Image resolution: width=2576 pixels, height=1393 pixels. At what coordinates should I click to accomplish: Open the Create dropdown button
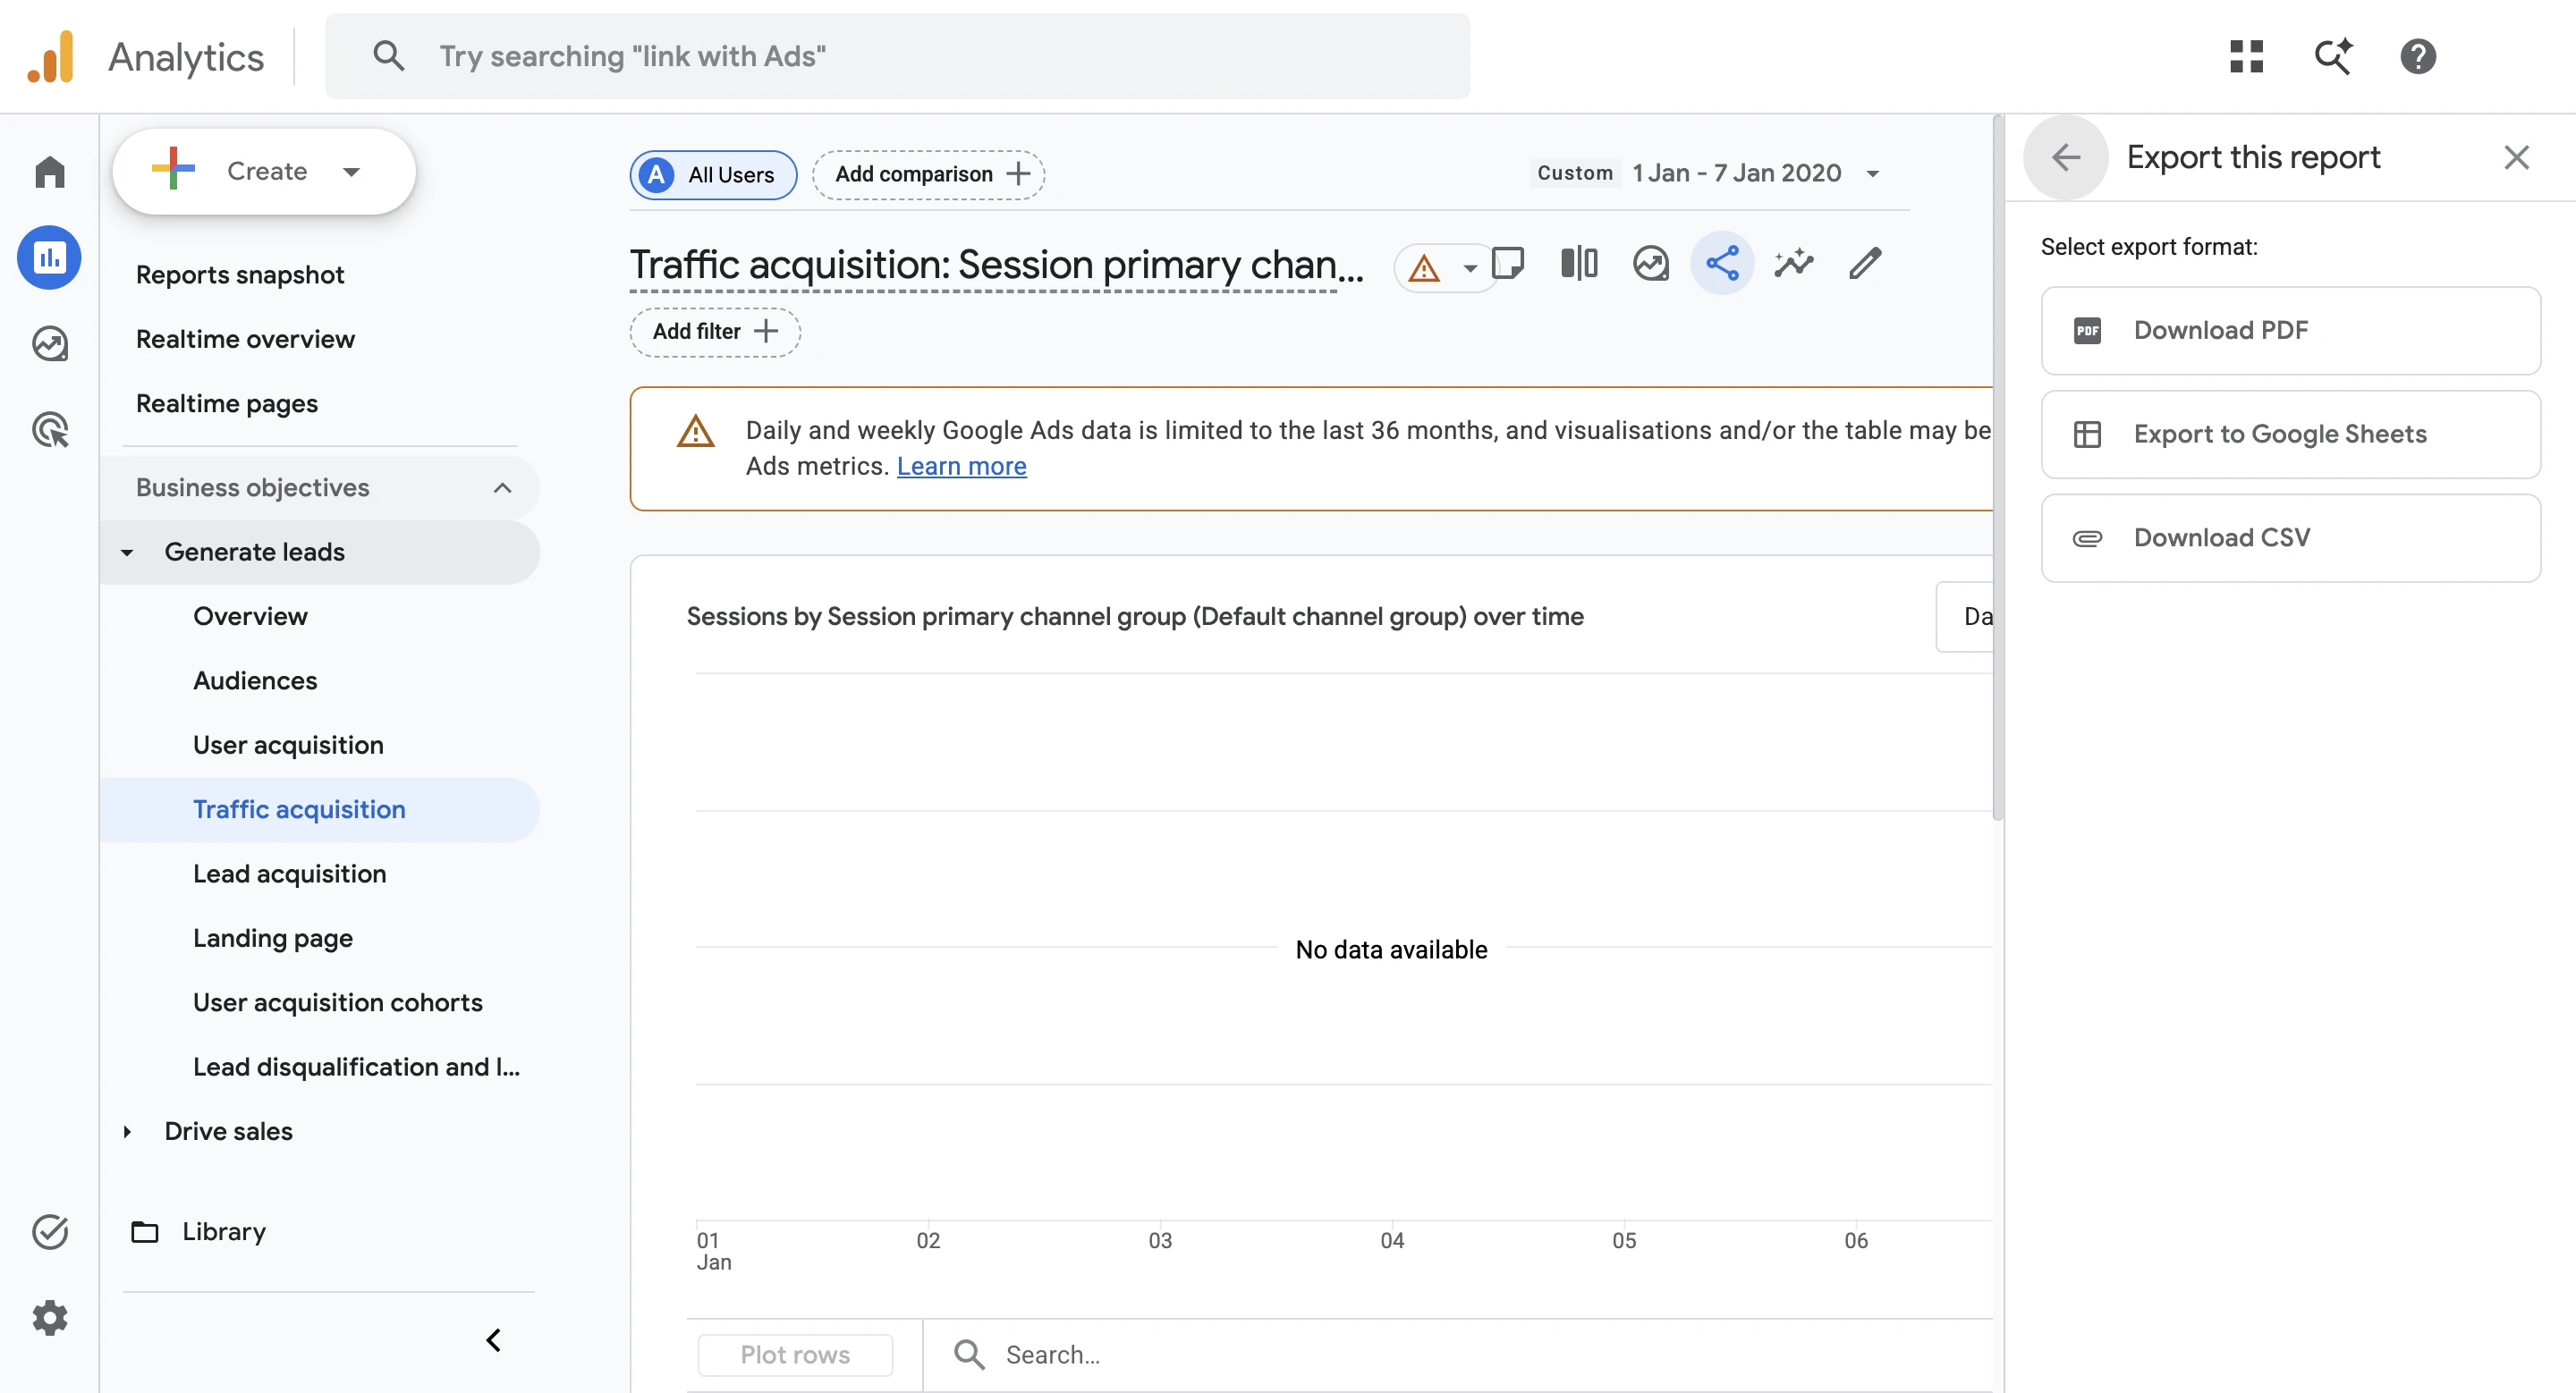tap(264, 171)
